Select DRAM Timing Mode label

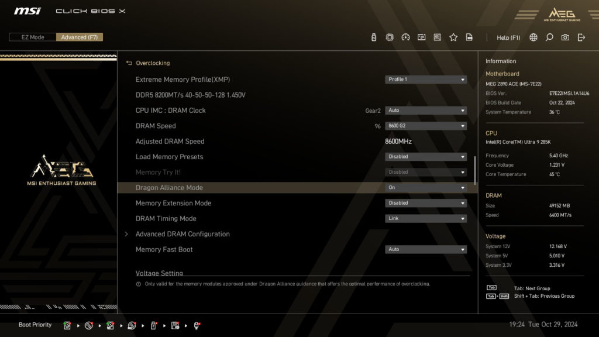pos(166,219)
